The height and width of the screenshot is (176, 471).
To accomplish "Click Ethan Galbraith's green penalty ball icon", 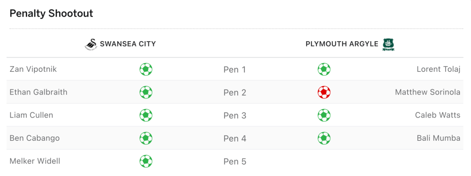I will pyautogui.click(x=146, y=92).
